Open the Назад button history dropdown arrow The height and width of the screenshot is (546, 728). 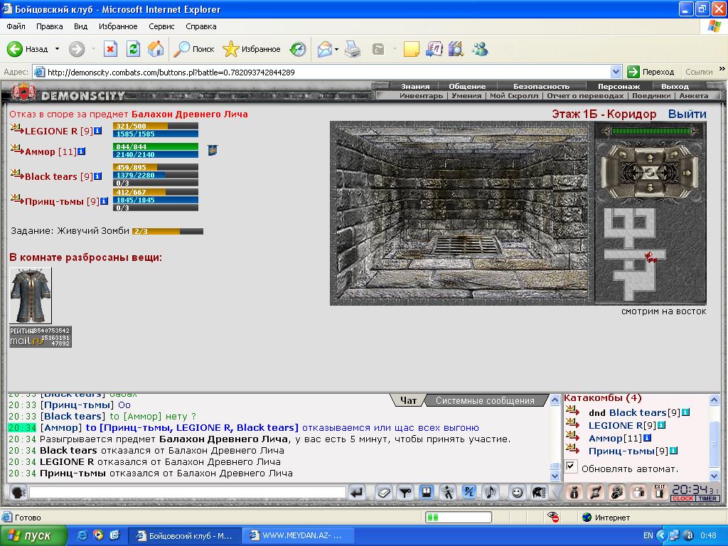coord(57,49)
